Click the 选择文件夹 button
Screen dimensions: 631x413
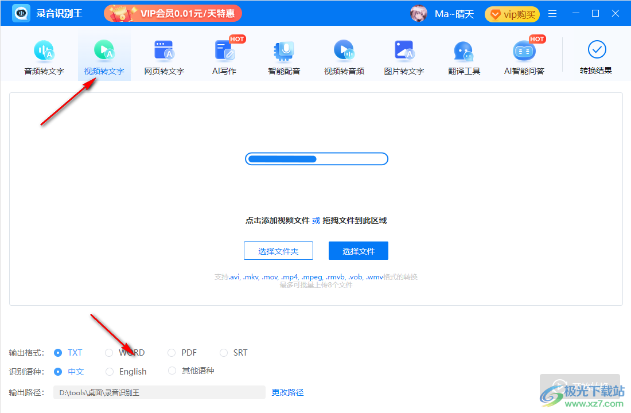coord(278,251)
